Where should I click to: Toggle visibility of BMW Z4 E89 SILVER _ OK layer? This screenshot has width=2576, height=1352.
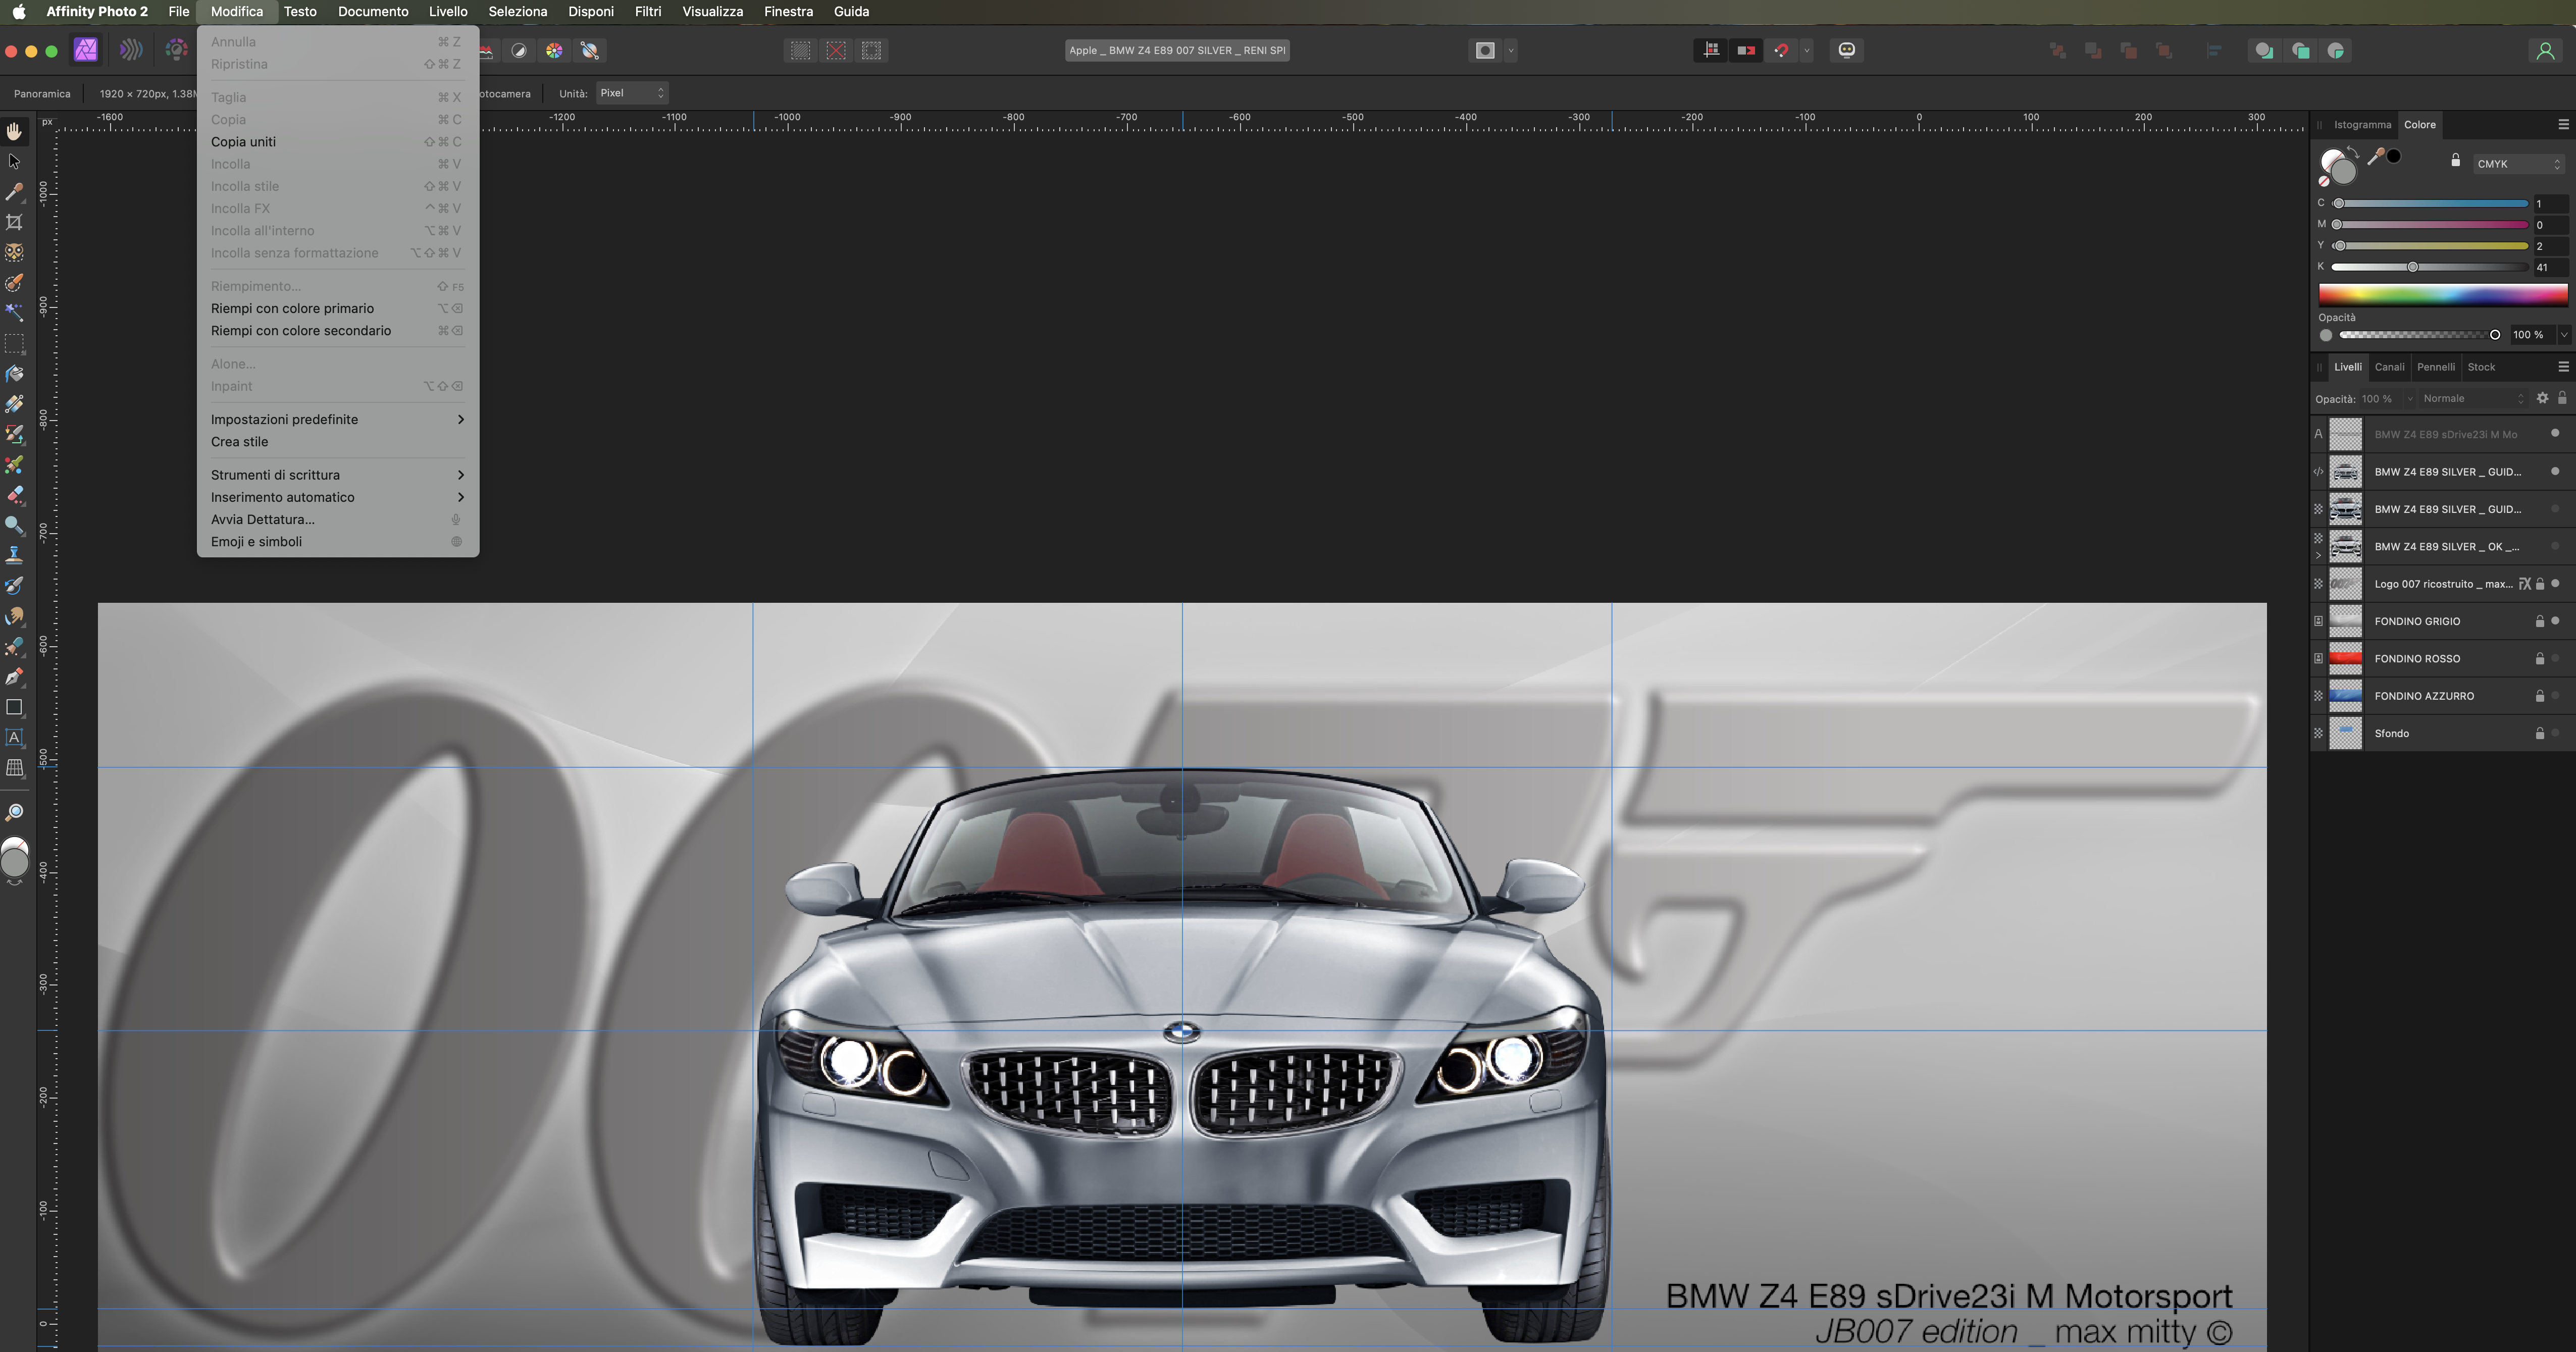pyautogui.click(x=2555, y=546)
